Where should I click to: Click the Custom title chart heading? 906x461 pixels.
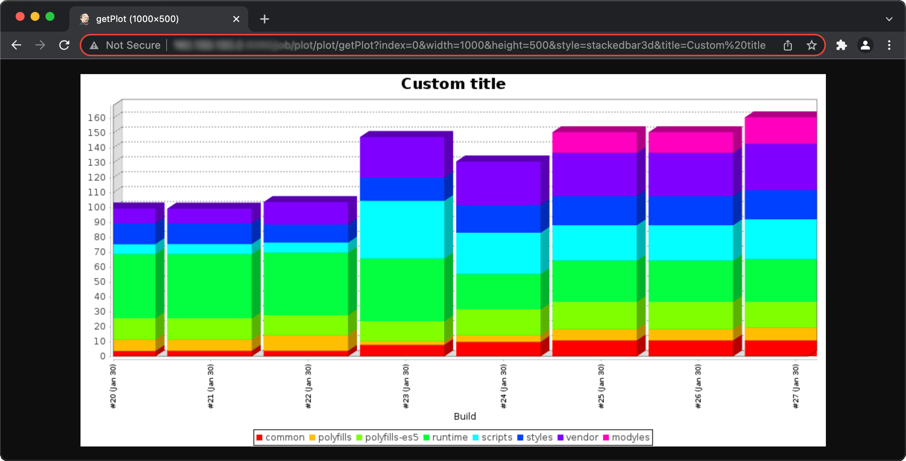pos(453,84)
